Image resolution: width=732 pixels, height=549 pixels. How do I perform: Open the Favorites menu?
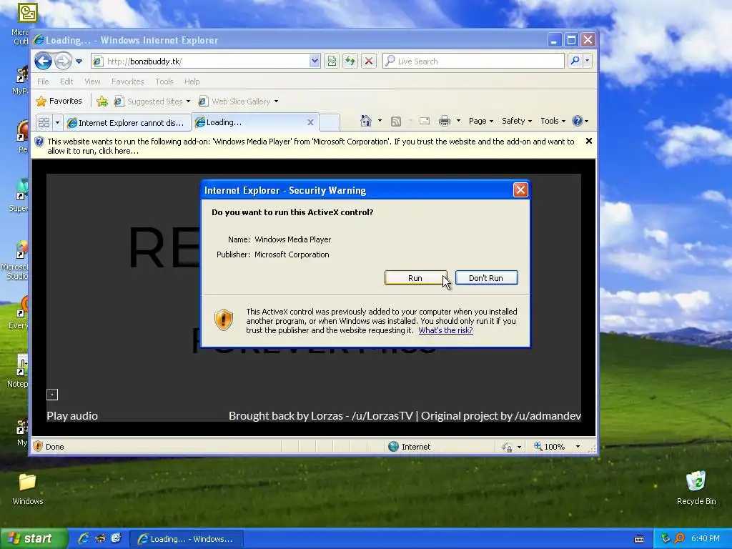pyautogui.click(x=127, y=81)
